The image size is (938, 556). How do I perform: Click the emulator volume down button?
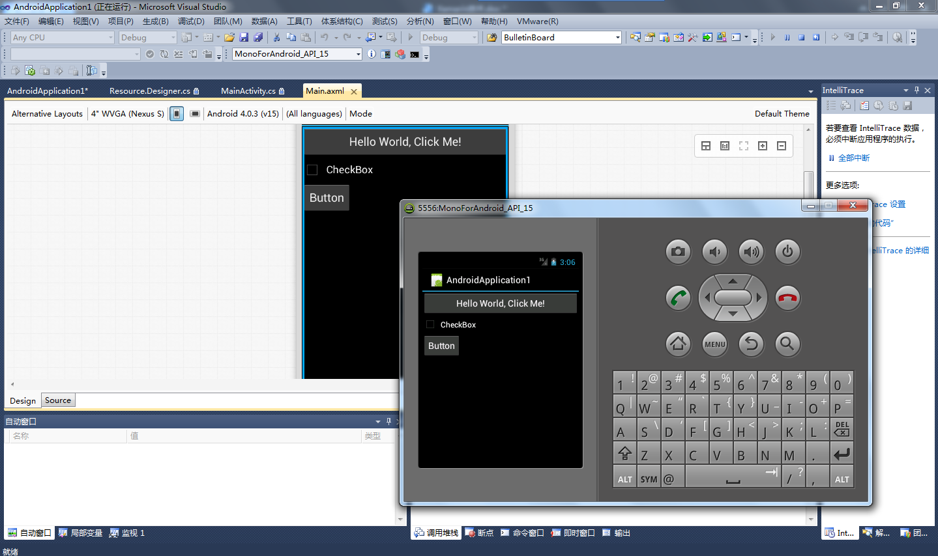(715, 252)
